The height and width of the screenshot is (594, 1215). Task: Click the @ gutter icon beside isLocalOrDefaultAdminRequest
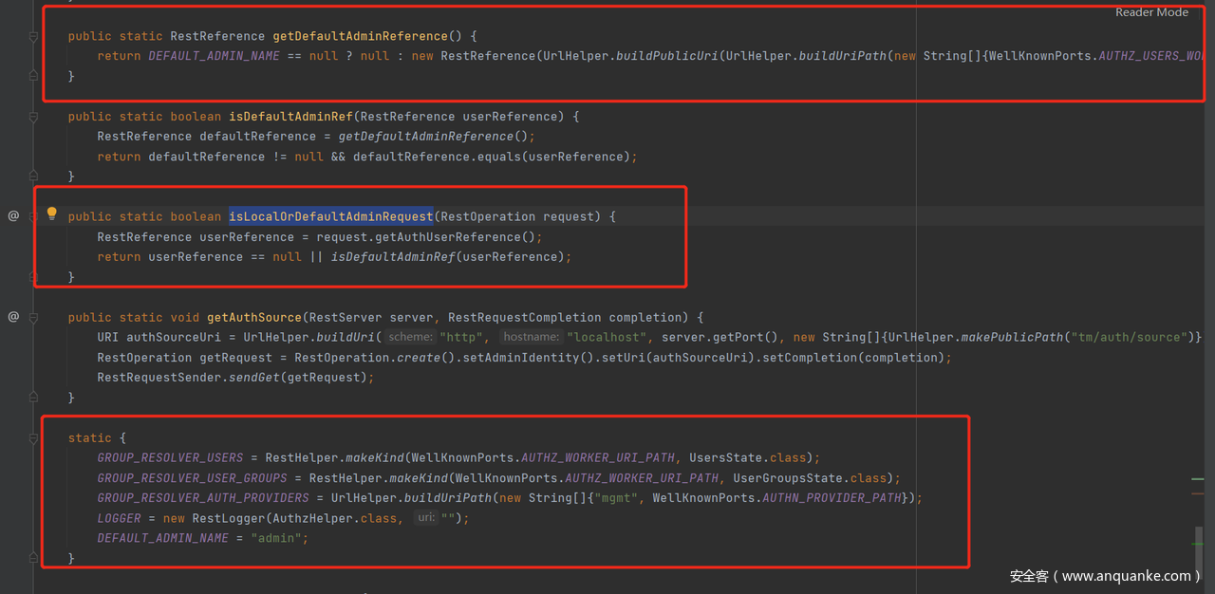click(13, 216)
